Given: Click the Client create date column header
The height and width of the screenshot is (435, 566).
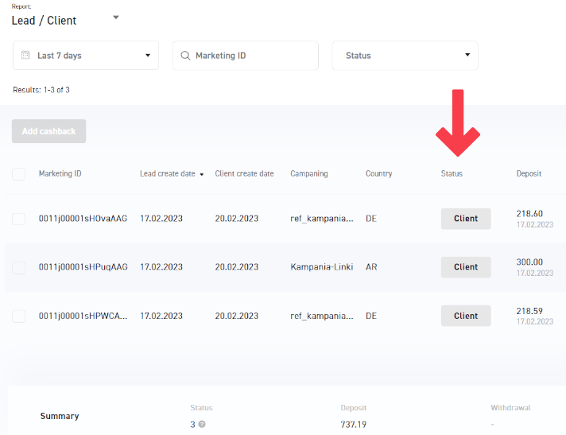Looking at the screenshot, I should 244,174.
